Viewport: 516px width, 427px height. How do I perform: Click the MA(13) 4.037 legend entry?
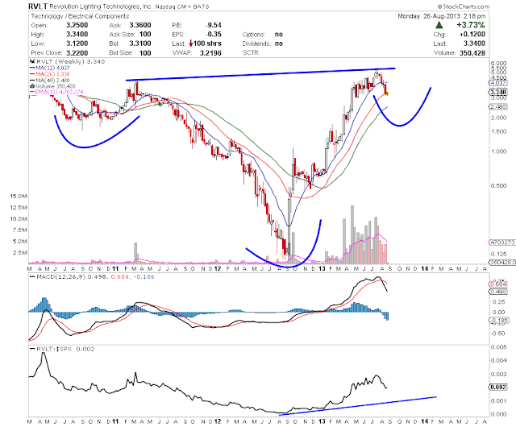click(50, 68)
